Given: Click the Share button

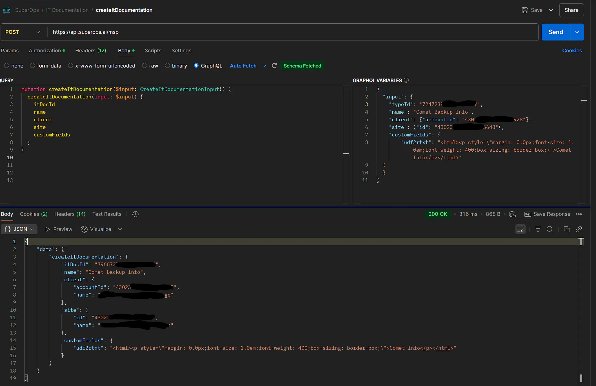Looking at the screenshot, I should (571, 10).
